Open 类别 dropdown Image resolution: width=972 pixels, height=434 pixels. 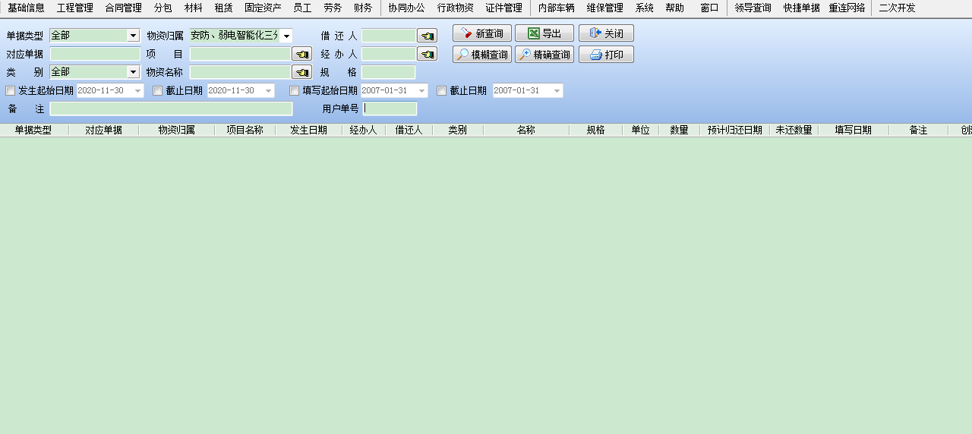[134, 72]
